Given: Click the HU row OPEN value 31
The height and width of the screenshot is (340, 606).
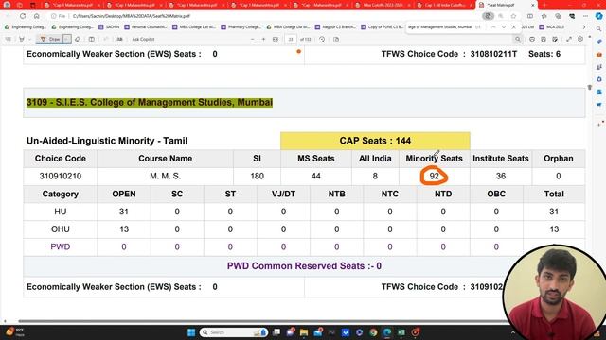Looking at the screenshot, I should [x=124, y=212].
